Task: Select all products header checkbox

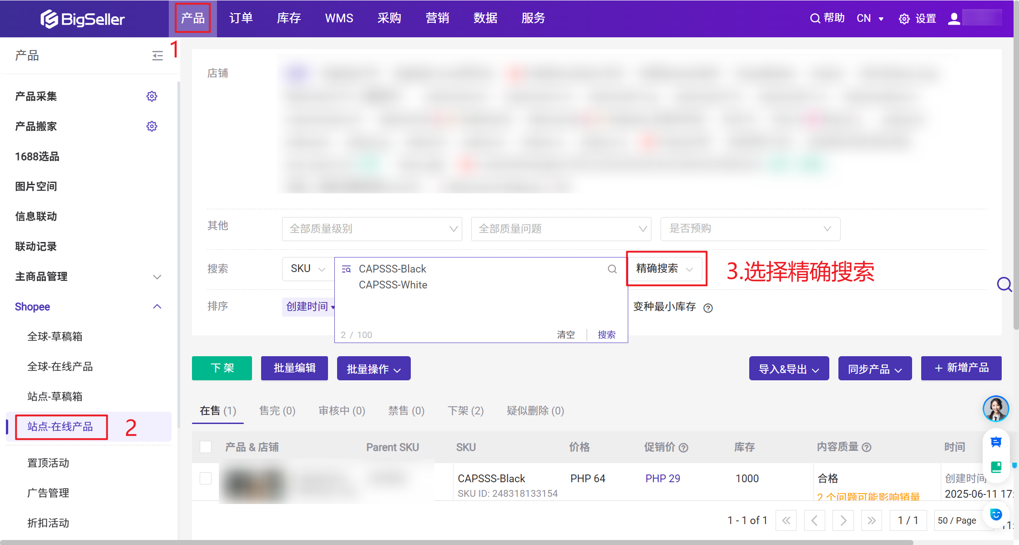Action: 206,447
